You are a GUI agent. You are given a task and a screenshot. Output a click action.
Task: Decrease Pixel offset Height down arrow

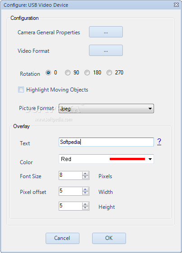click(x=85, y=208)
